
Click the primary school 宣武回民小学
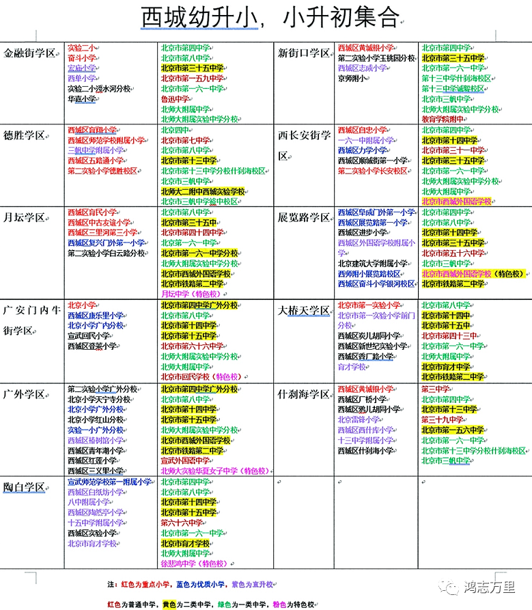(x=89, y=335)
